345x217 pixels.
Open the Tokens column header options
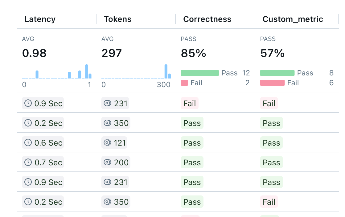(117, 19)
